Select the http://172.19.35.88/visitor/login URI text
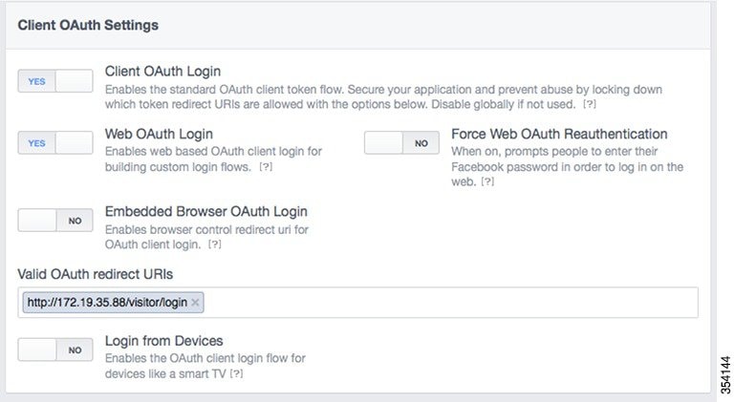Image resolution: width=734 pixels, height=402 pixels. point(107,303)
